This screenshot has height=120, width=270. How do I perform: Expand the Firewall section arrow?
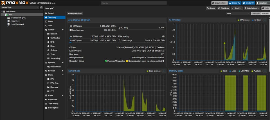click(x=63, y=71)
